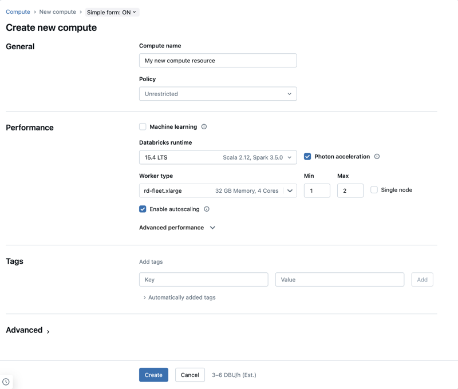Screen dimensions: 458x389
Task: Uncheck Enable autoscaling
Action: [x=143, y=209]
